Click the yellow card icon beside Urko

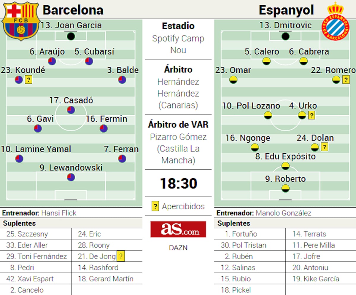(311, 115)
